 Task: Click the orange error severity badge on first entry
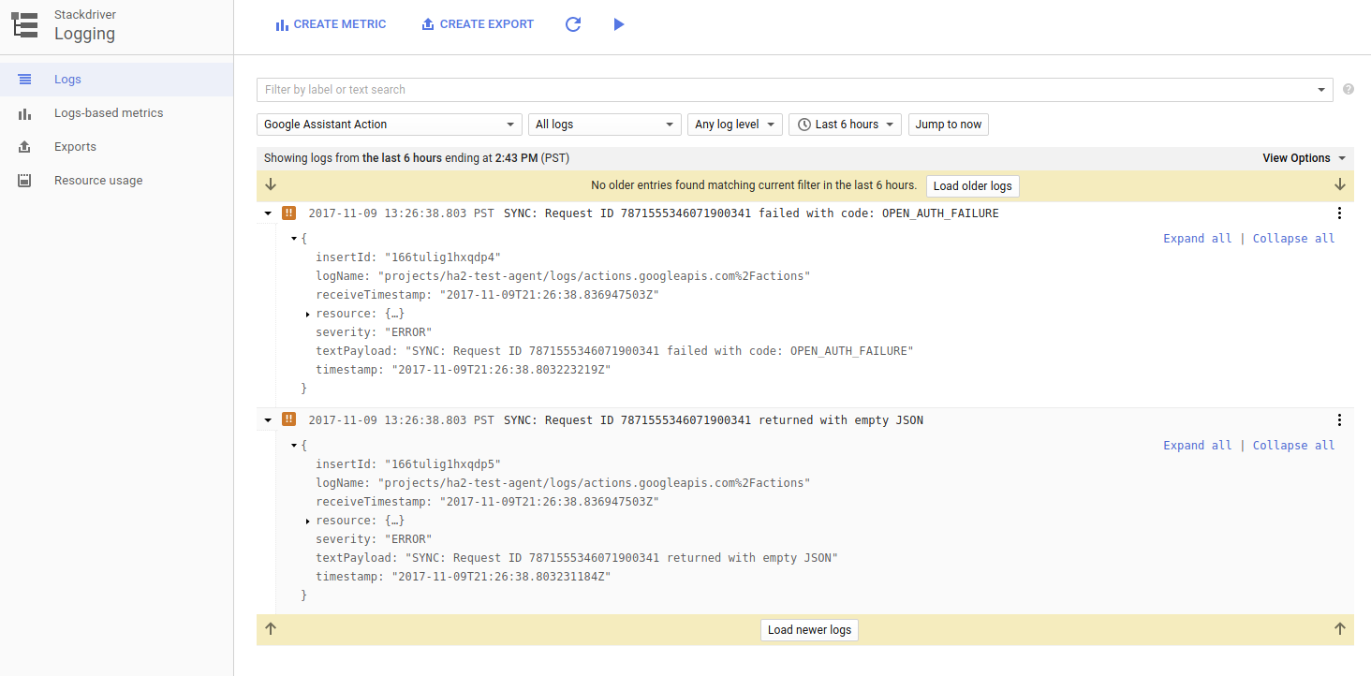288,213
